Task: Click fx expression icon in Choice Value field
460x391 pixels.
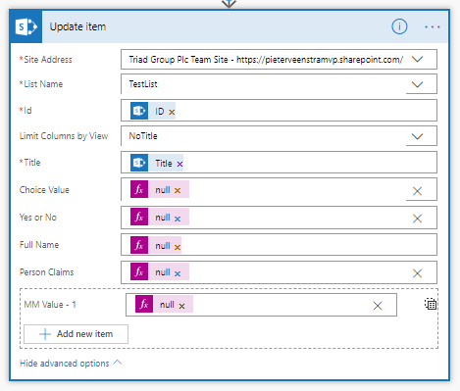Action: click(139, 189)
